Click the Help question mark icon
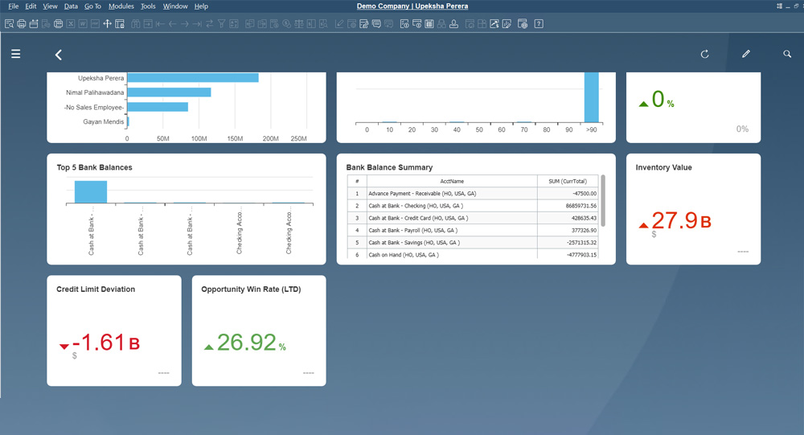Image resolution: width=804 pixels, height=435 pixels. [539, 23]
